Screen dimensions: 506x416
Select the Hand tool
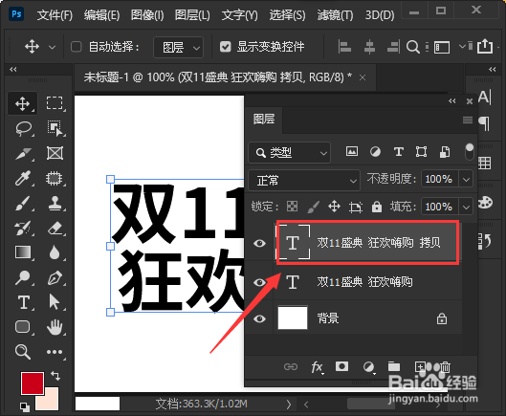pos(55,327)
